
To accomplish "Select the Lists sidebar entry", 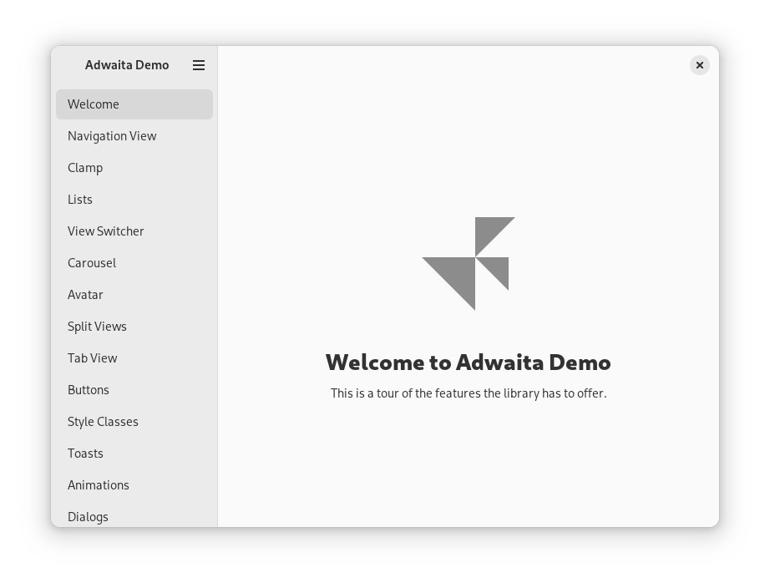I will point(134,200).
